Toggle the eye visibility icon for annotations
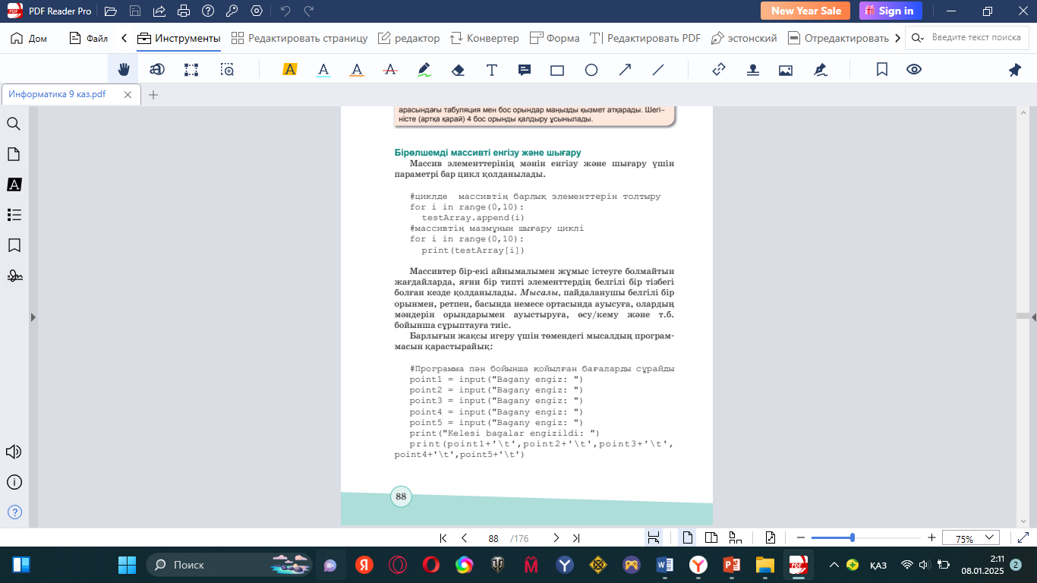The height and width of the screenshot is (583, 1037). (x=914, y=70)
